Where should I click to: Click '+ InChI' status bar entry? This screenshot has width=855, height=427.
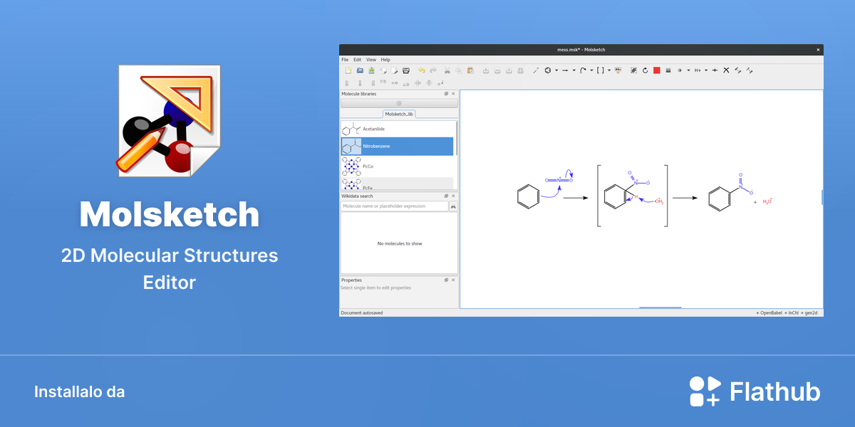pos(791,312)
